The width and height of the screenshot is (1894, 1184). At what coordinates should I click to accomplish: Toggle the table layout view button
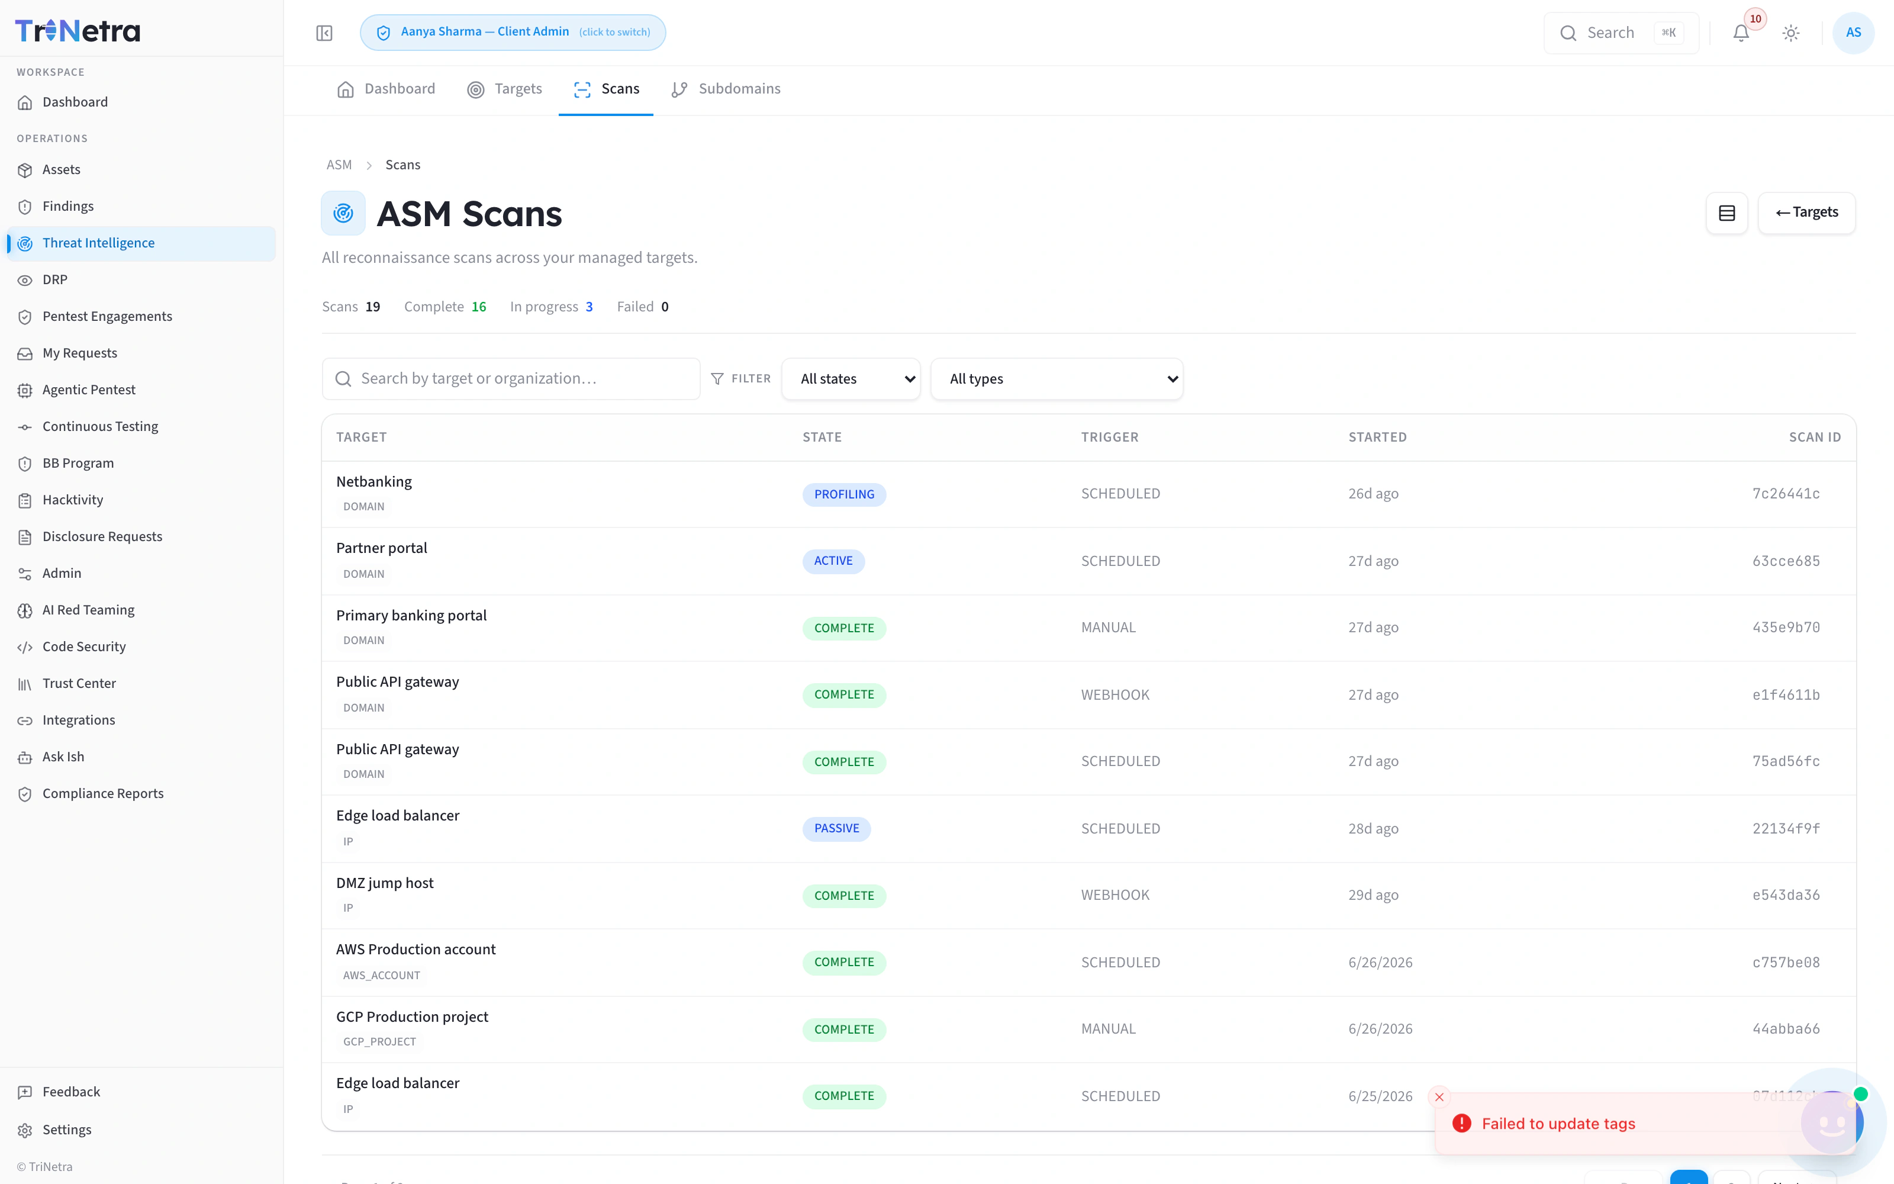point(1726,213)
